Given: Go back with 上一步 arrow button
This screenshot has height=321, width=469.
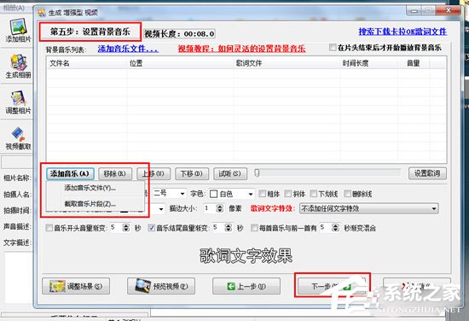Looking at the screenshot, I should [246, 286].
